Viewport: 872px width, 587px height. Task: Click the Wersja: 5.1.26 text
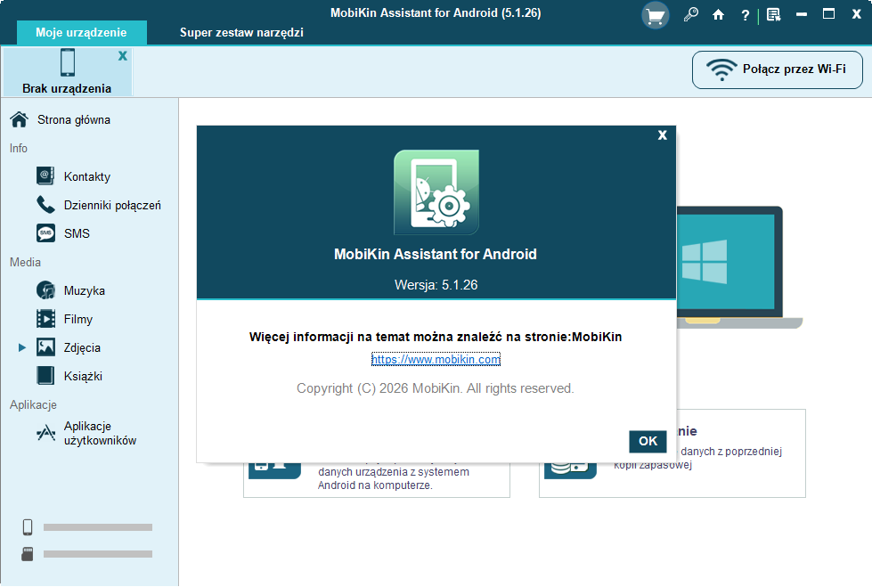pyautogui.click(x=436, y=285)
